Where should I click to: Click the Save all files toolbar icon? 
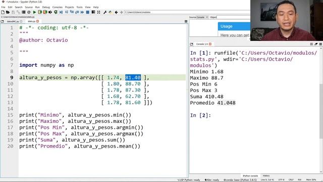[x=18, y=12]
